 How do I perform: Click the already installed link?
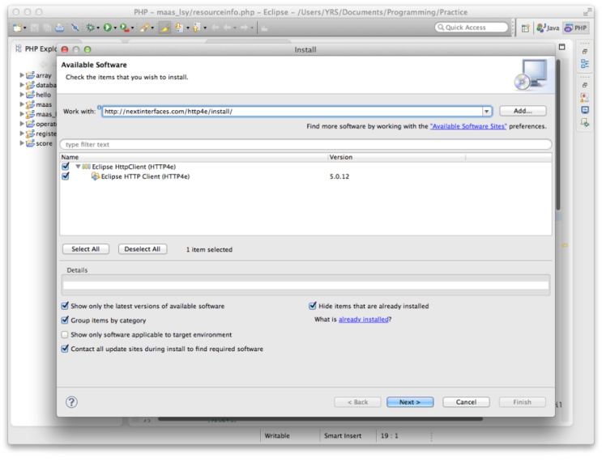[x=363, y=320]
